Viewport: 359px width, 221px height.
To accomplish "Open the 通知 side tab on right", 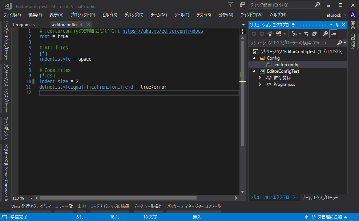I will [353, 25].
